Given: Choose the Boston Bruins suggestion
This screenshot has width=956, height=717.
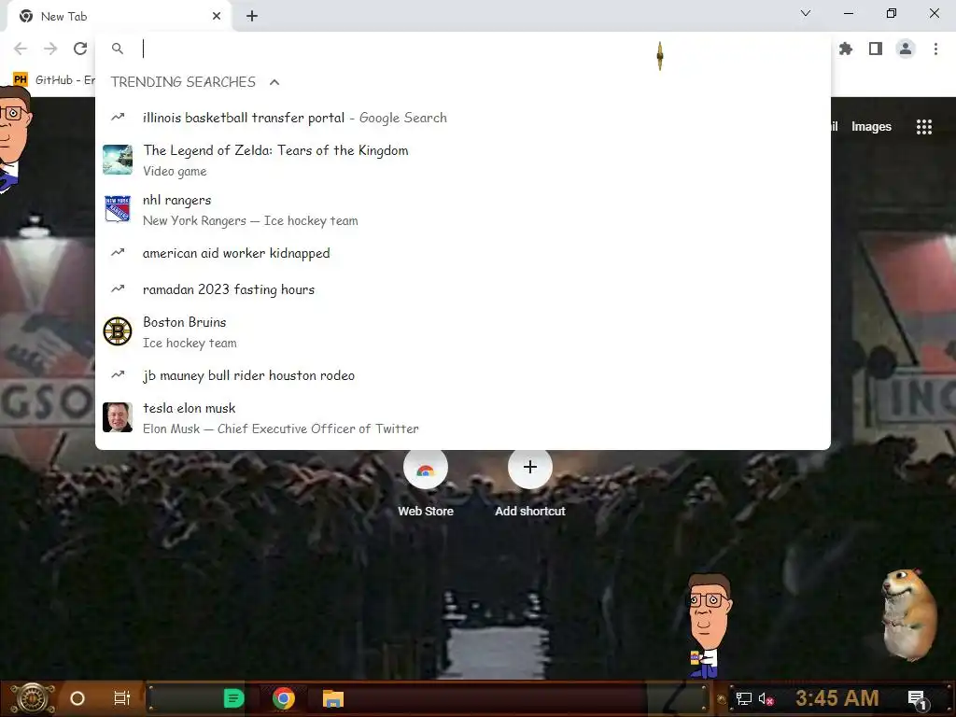Looking at the screenshot, I should pyautogui.click(x=463, y=332).
